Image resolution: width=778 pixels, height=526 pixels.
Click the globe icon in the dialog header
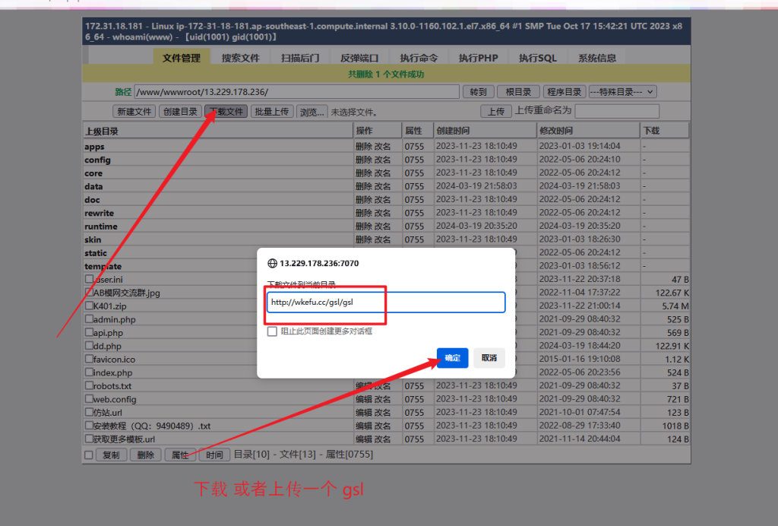point(272,264)
